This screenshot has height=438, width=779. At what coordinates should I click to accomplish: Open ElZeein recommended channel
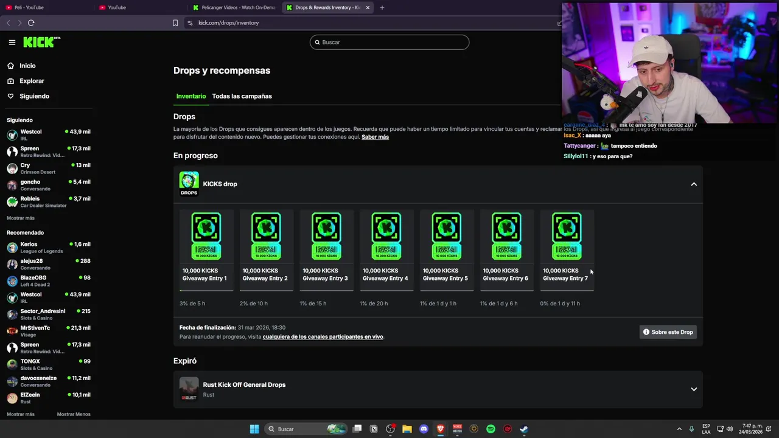49,398
